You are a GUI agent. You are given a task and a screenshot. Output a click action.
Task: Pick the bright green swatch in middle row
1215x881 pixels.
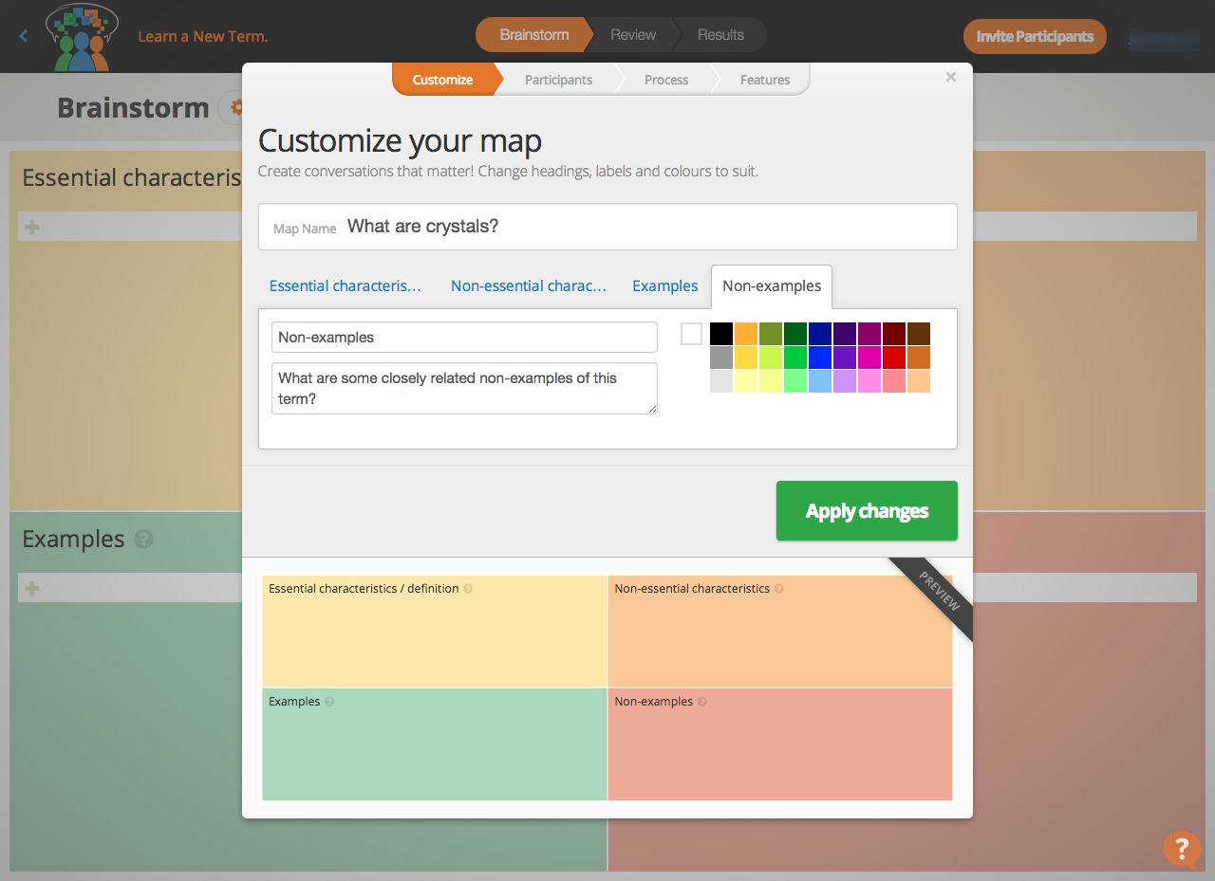(795, 358)
